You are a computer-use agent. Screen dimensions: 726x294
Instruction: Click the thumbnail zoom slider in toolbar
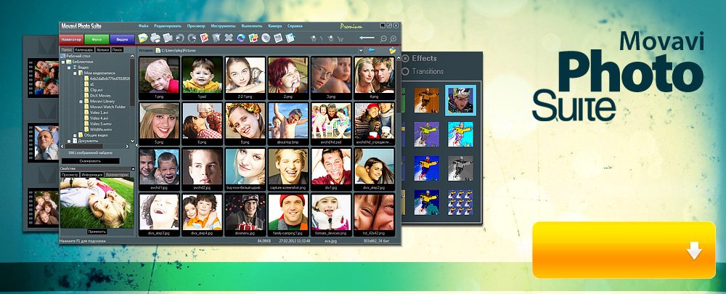tap(367, 38)
